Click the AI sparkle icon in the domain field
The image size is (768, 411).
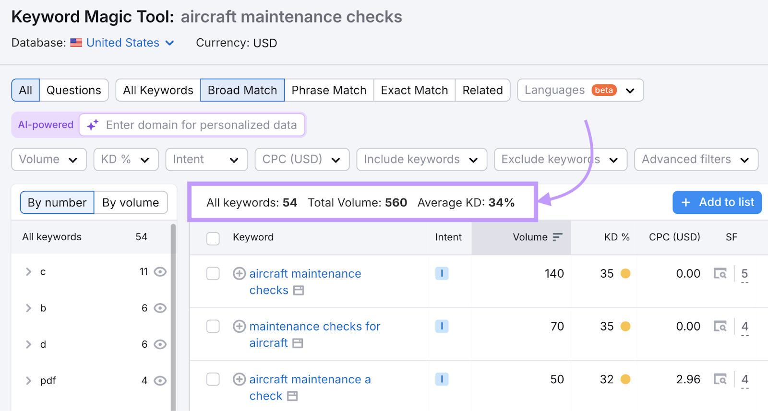[x=92, y=125]
